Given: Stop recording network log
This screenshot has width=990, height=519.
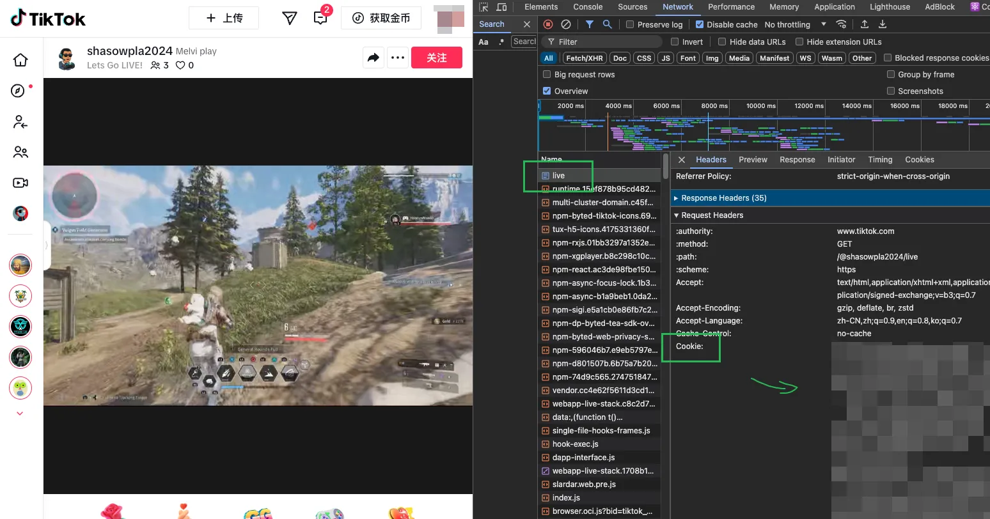Looking at the screenshot, I should click(x=548, y=24).
